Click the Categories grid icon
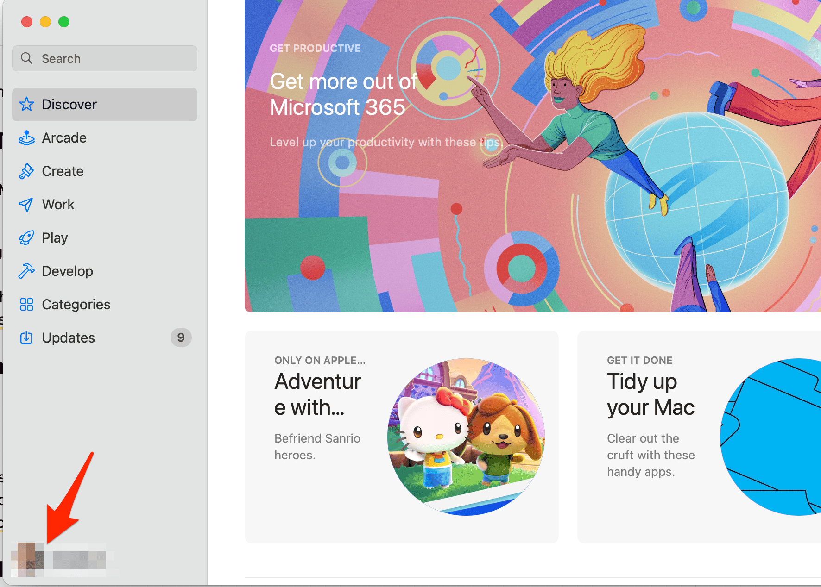The height and width of the screenshot is (587, 821). [26, 305]
